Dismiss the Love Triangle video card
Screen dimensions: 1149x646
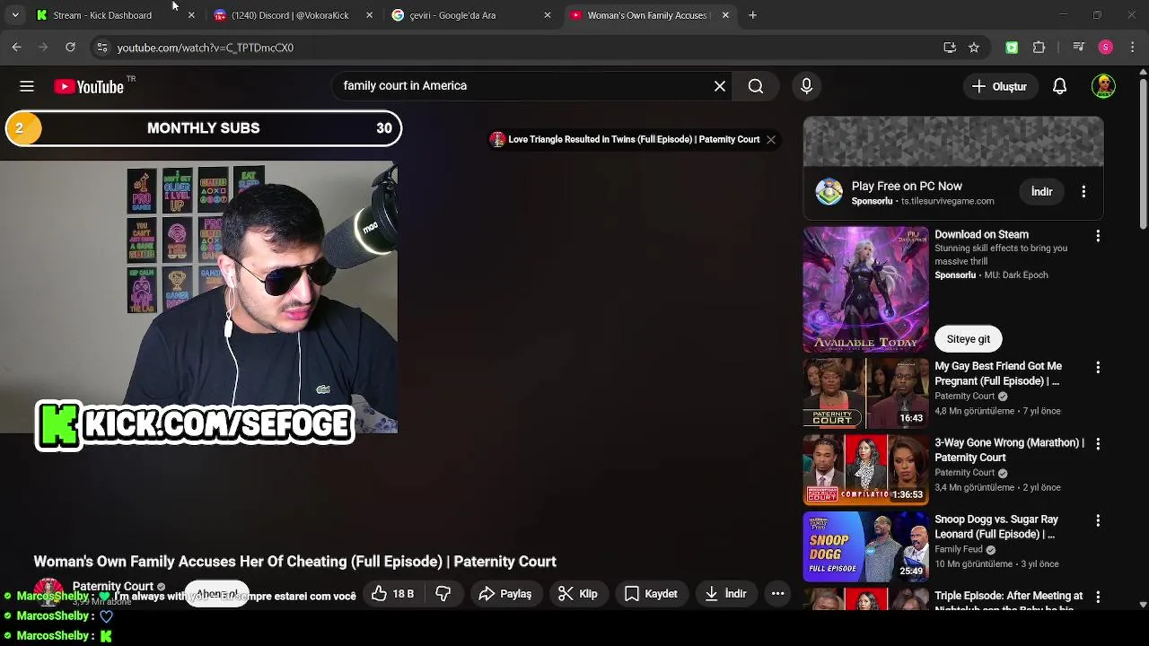pos(770,139)
